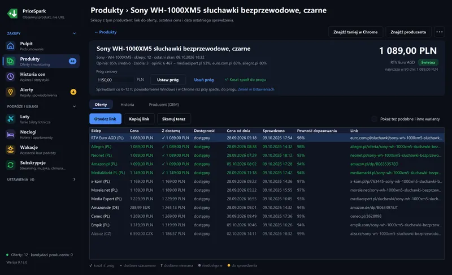Click the Wersja 0.13.0 text
This screenshot has height=275, width=452.
tap(17, 263)
